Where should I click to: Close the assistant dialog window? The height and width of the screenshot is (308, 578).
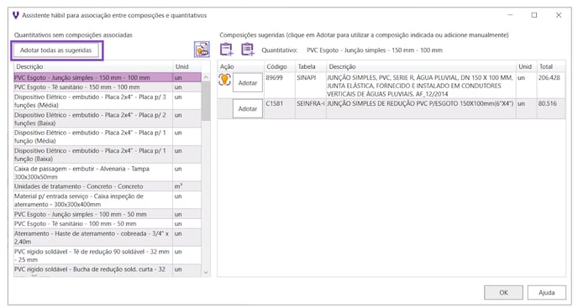click(x=559, y=15)
